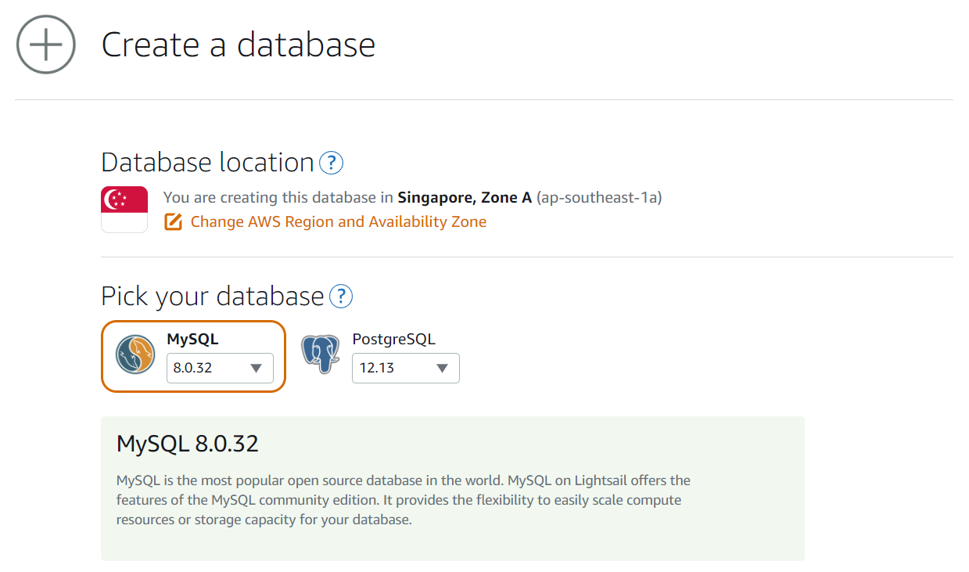Click the Singapore, Zone A text
The width and height of the screenshot is (969, 572).
(465, 198)
